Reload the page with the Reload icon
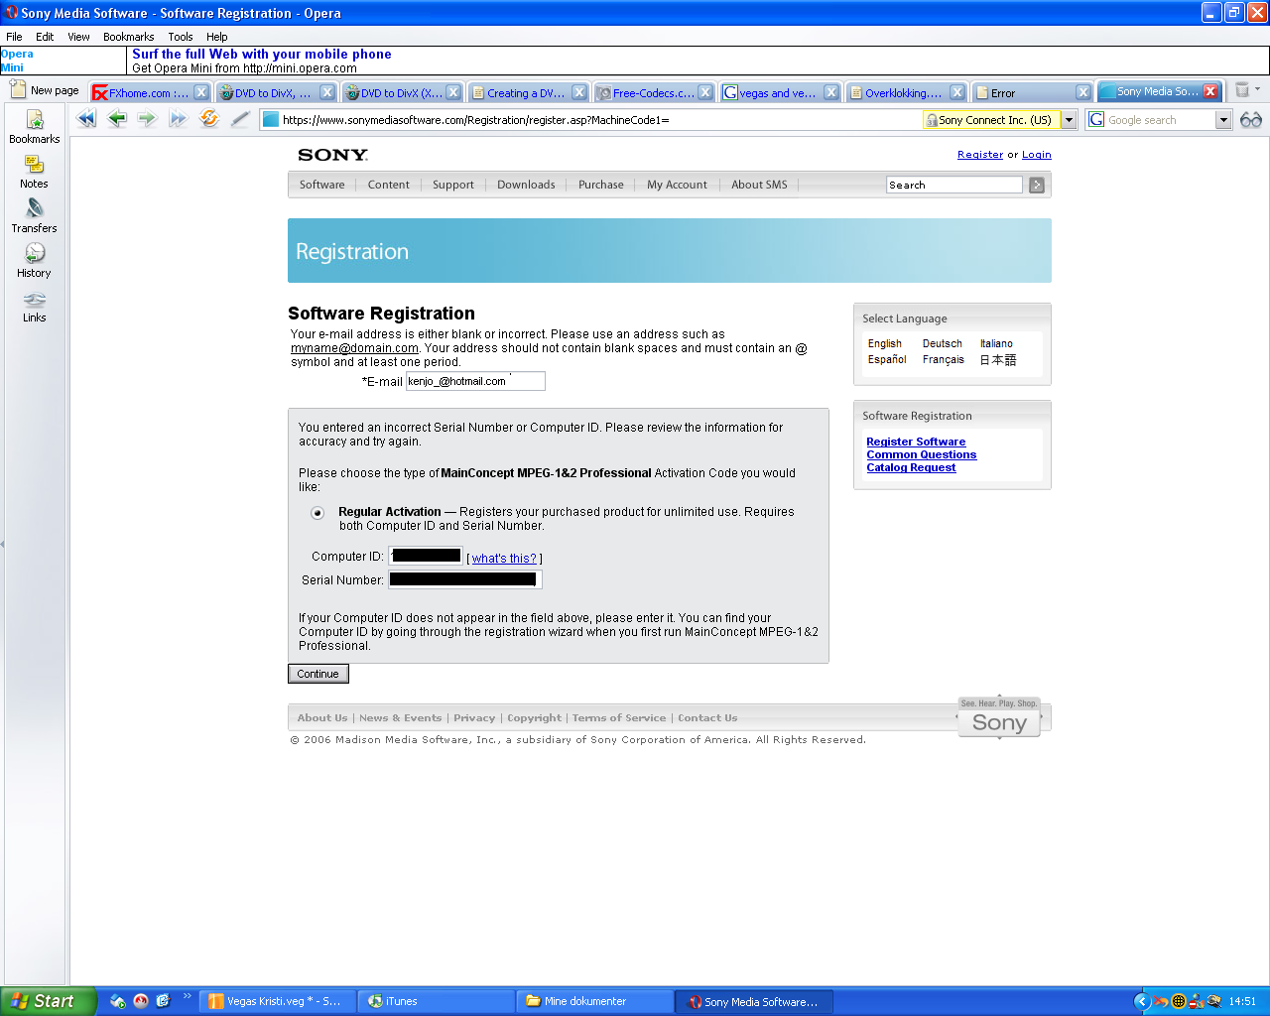Screen dimensions: 1270x1016 click(x=208, y=119)
